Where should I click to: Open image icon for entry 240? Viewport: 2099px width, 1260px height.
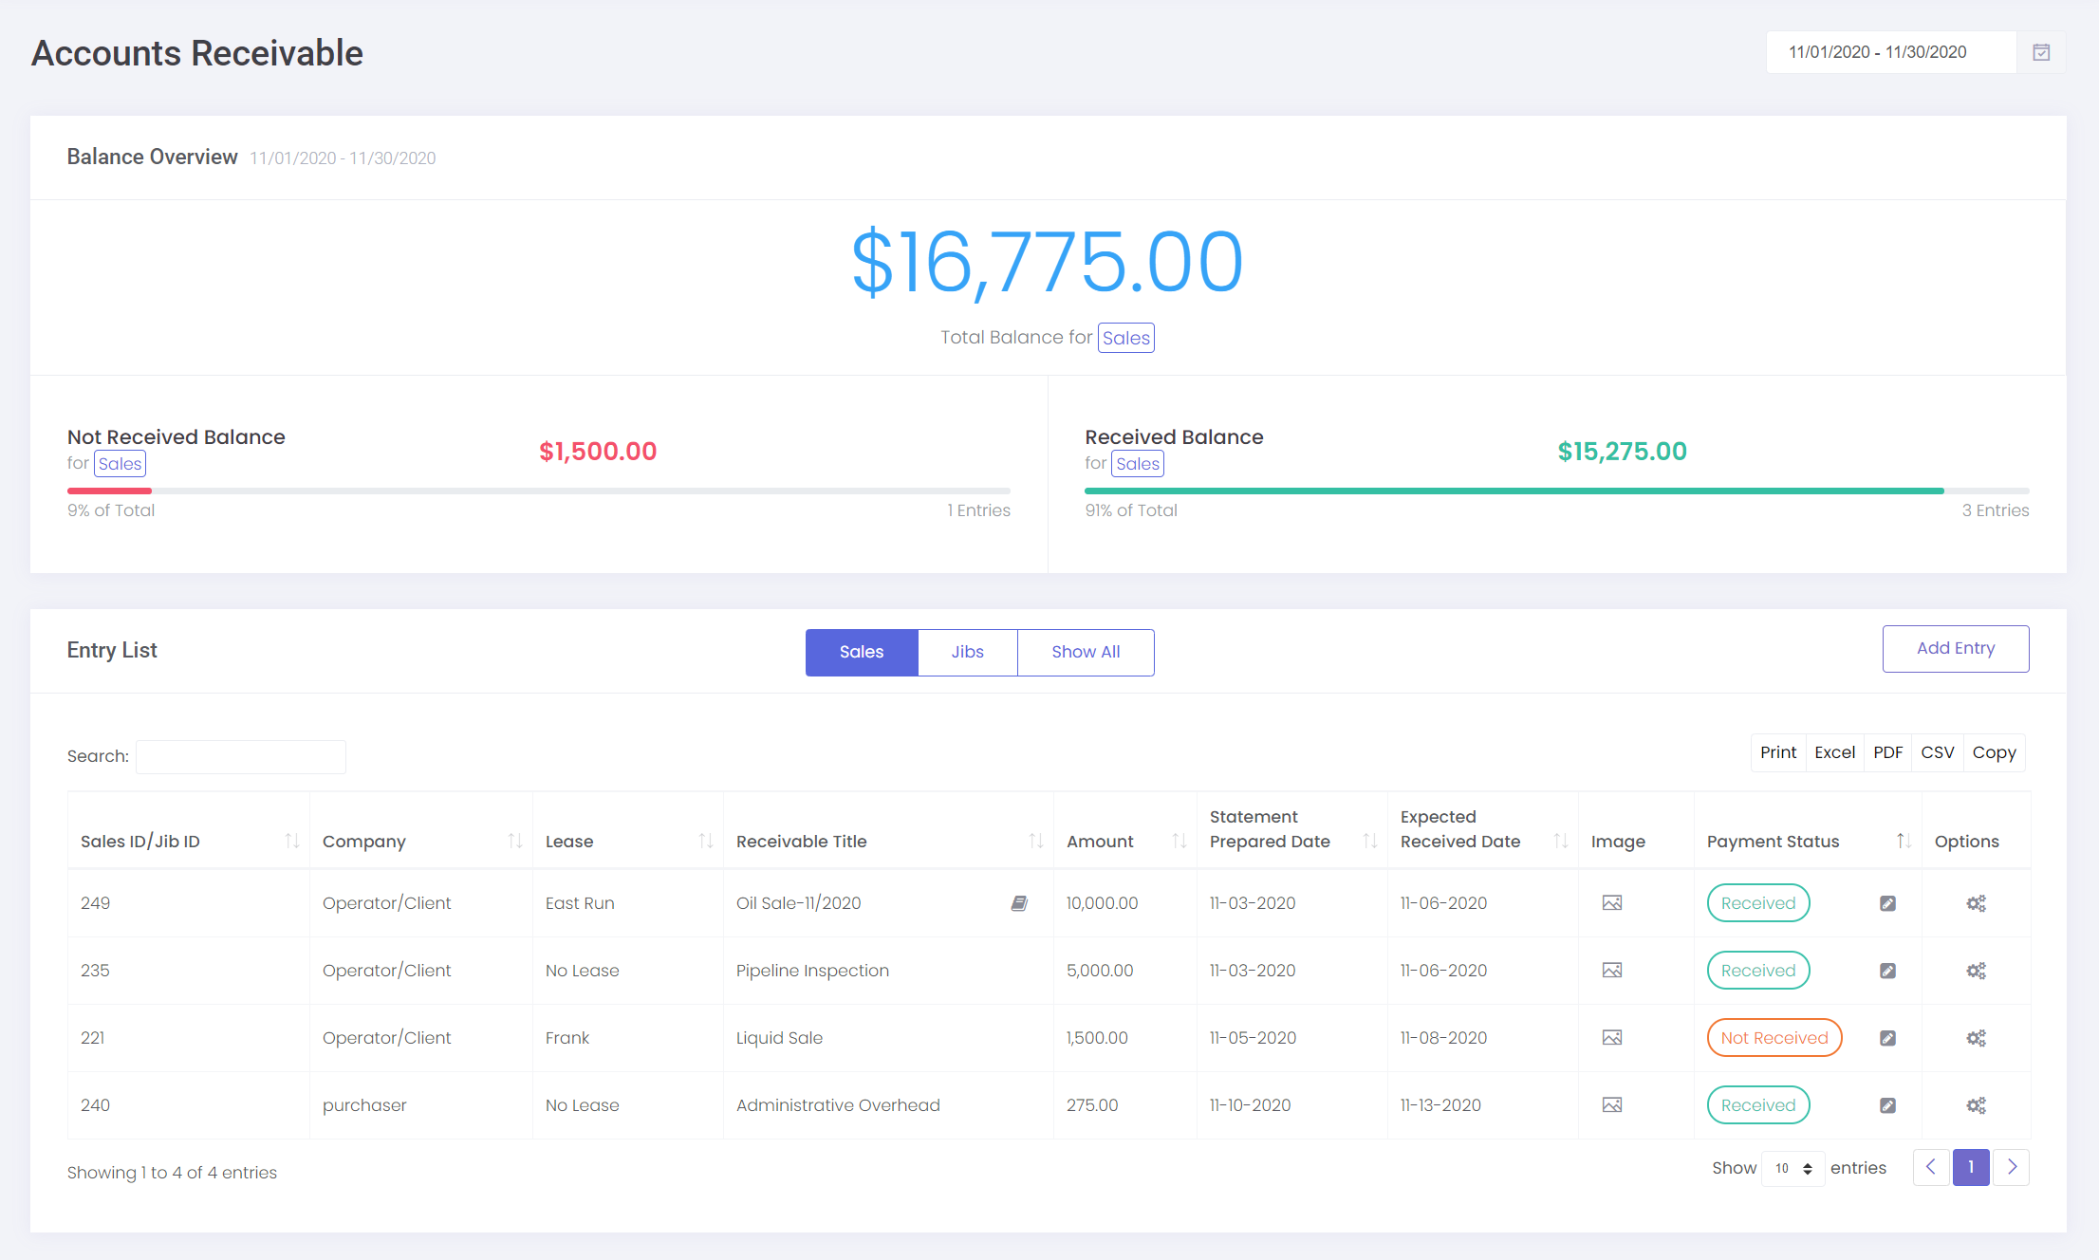pos(1611,1105)
